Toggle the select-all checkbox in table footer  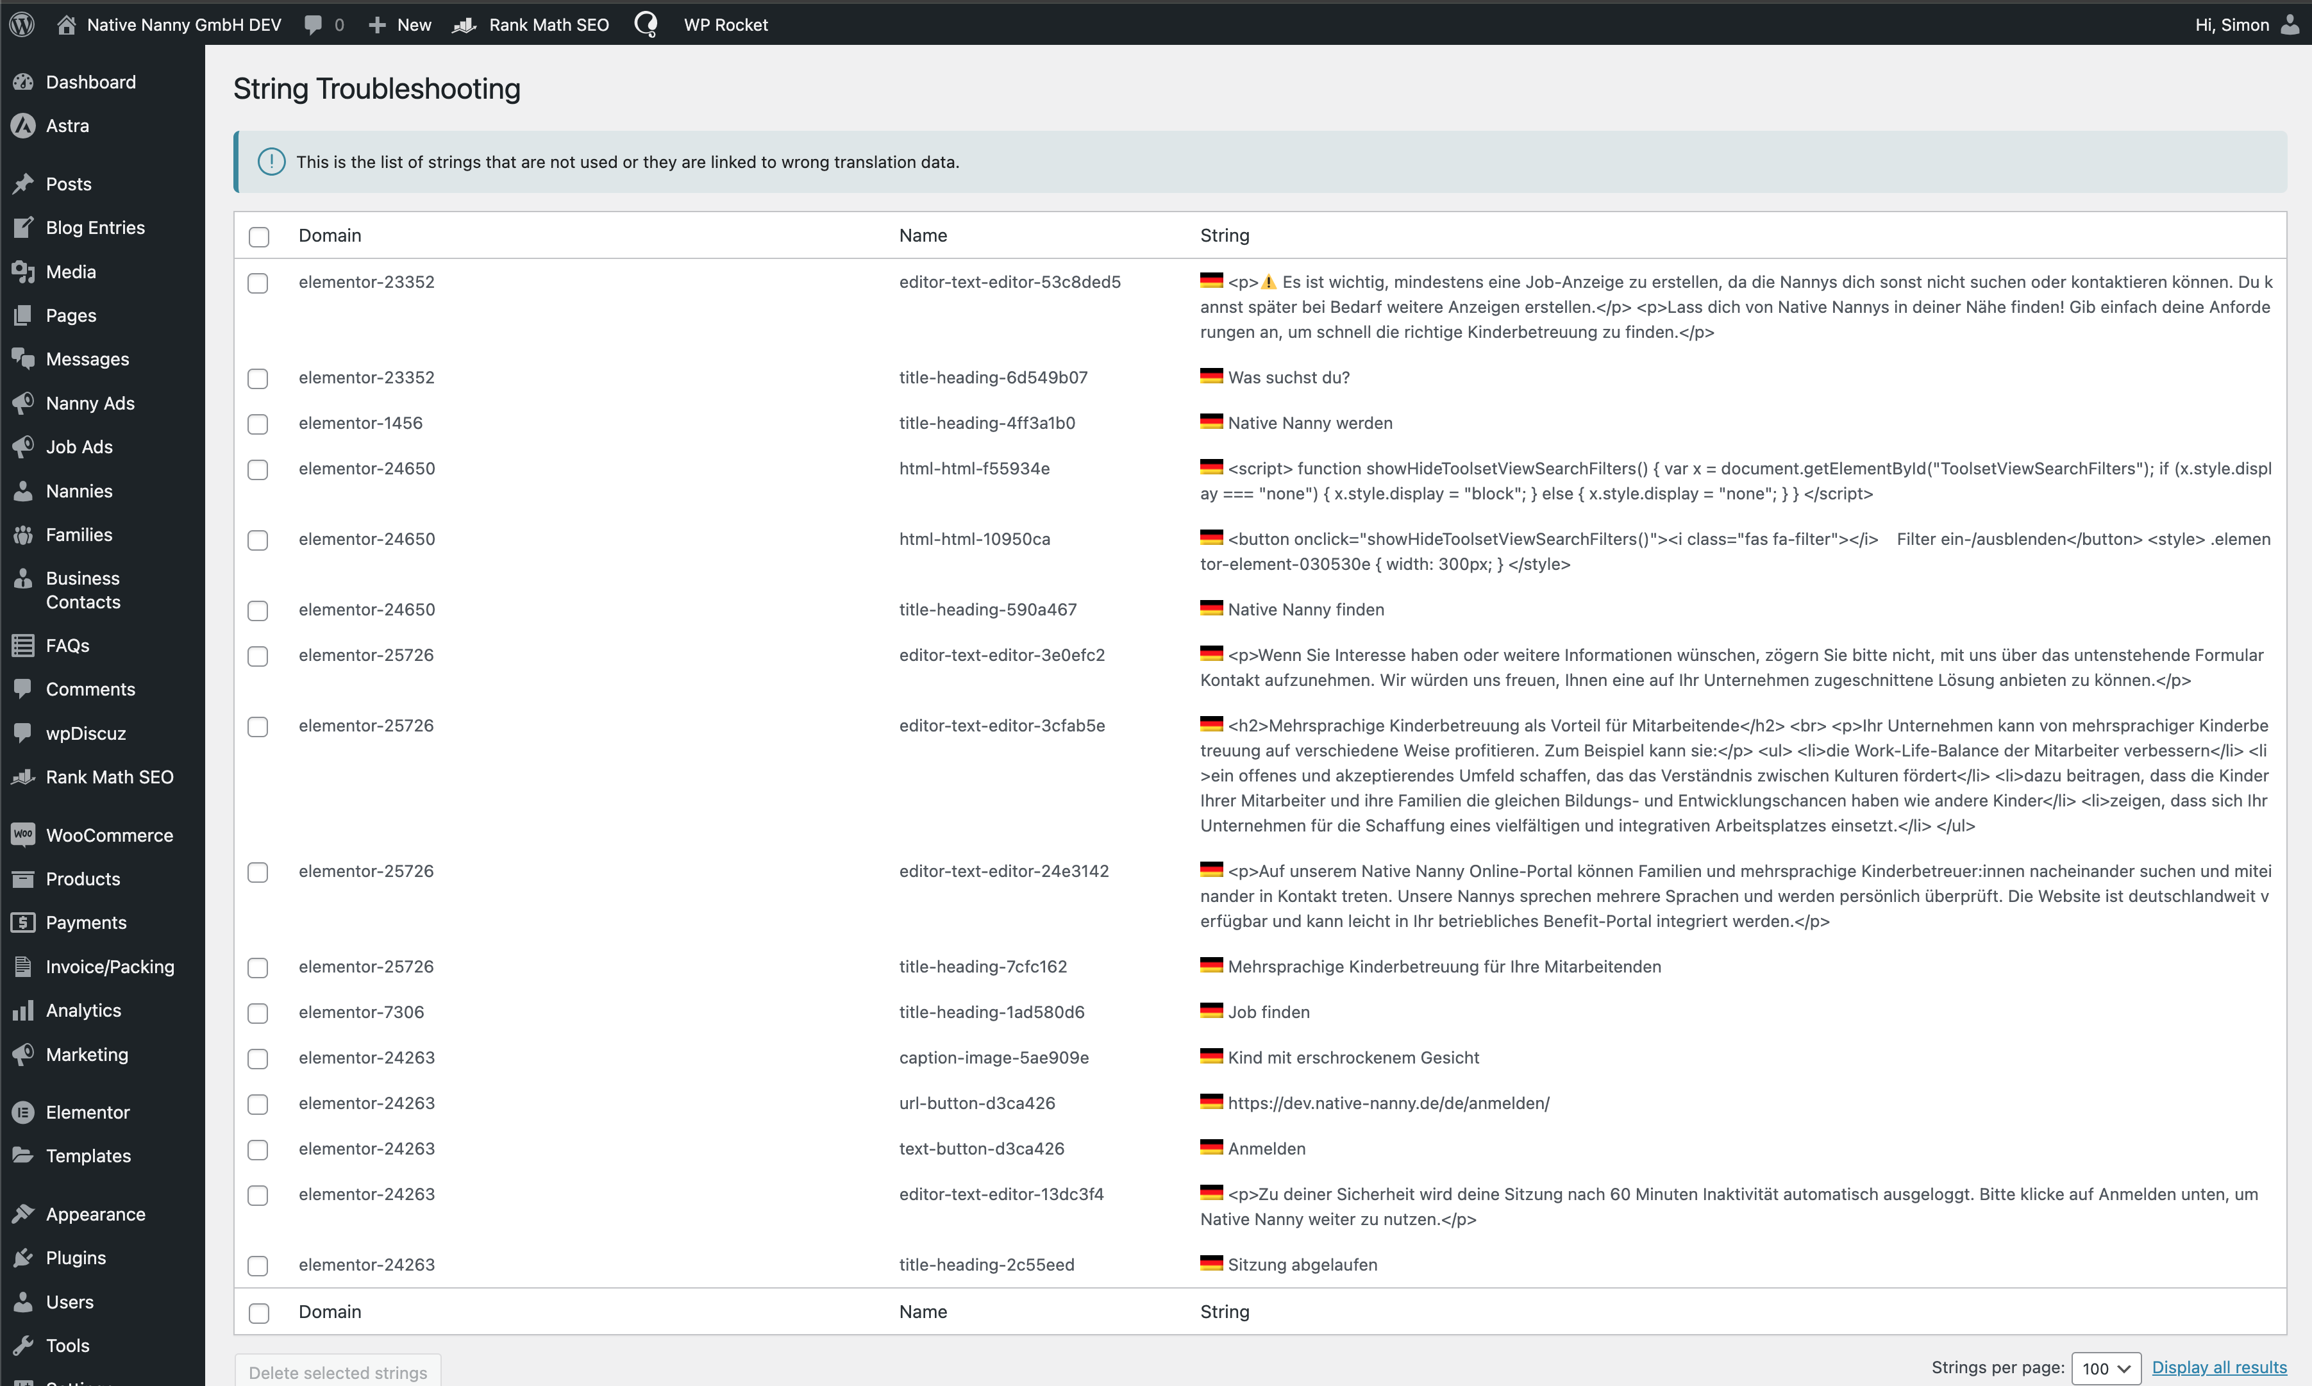259,1313
